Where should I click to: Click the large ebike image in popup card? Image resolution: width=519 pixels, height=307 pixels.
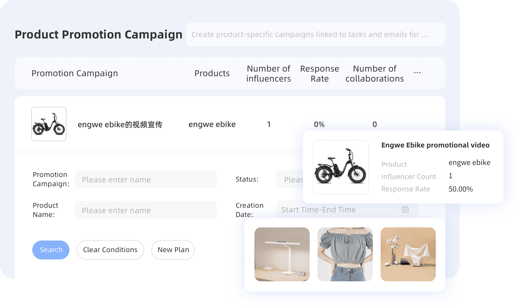click(x=341, y=167)
